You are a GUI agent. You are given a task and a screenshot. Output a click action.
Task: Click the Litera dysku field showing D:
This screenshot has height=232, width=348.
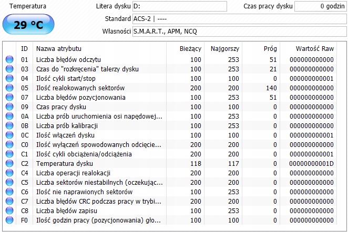(x=180, y=6)
